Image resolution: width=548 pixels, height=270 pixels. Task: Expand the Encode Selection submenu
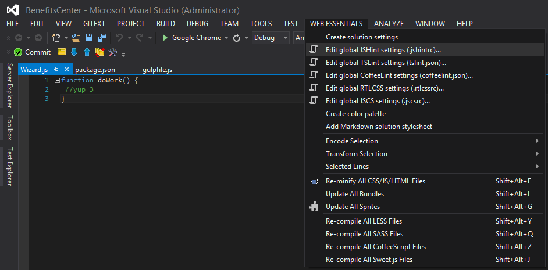click(x=537, y=141)
